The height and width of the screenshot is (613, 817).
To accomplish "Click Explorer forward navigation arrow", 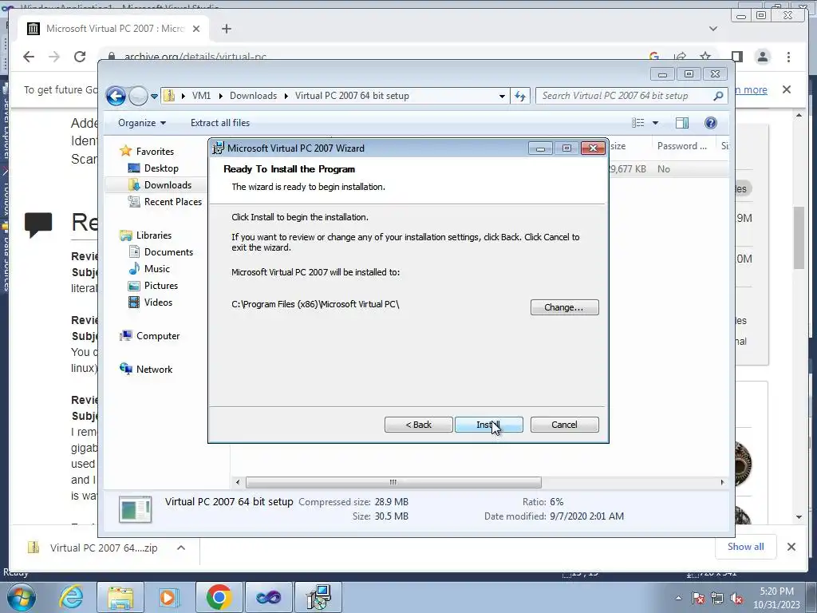I will point(138,96).
